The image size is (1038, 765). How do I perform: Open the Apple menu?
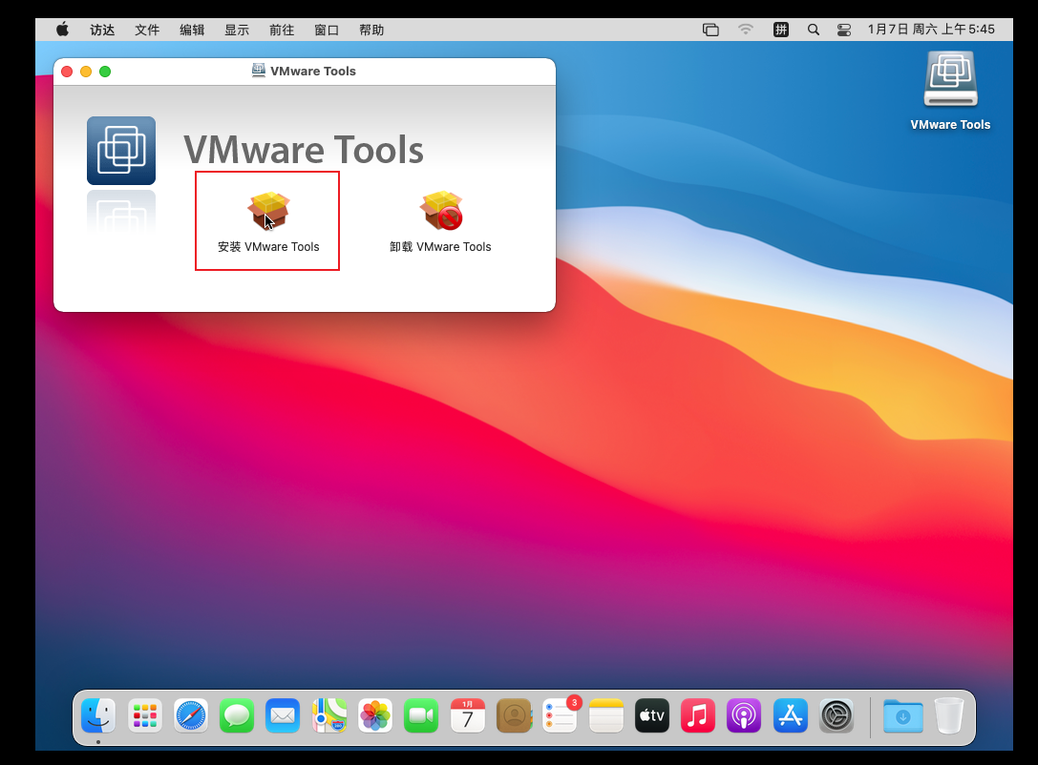[x=62, y=30]
